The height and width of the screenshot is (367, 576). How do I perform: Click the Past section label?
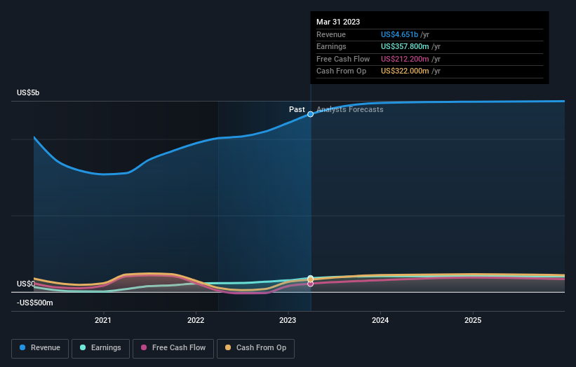[297, 109]
